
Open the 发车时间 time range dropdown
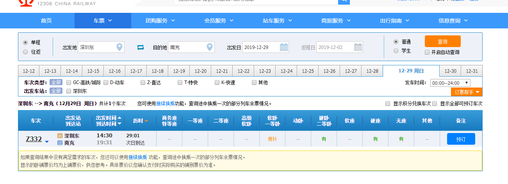(x=450, y=83)
